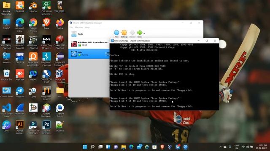Select the OWASP ZAP desktop shortcut

point(46,76)
